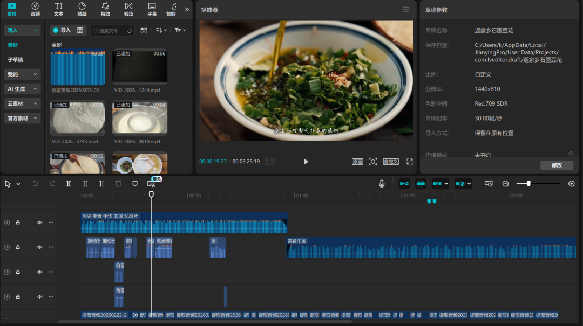Screen dimensions: 583x326
Task: Switch to the 音频 tab
Action: tap(35, 9)
